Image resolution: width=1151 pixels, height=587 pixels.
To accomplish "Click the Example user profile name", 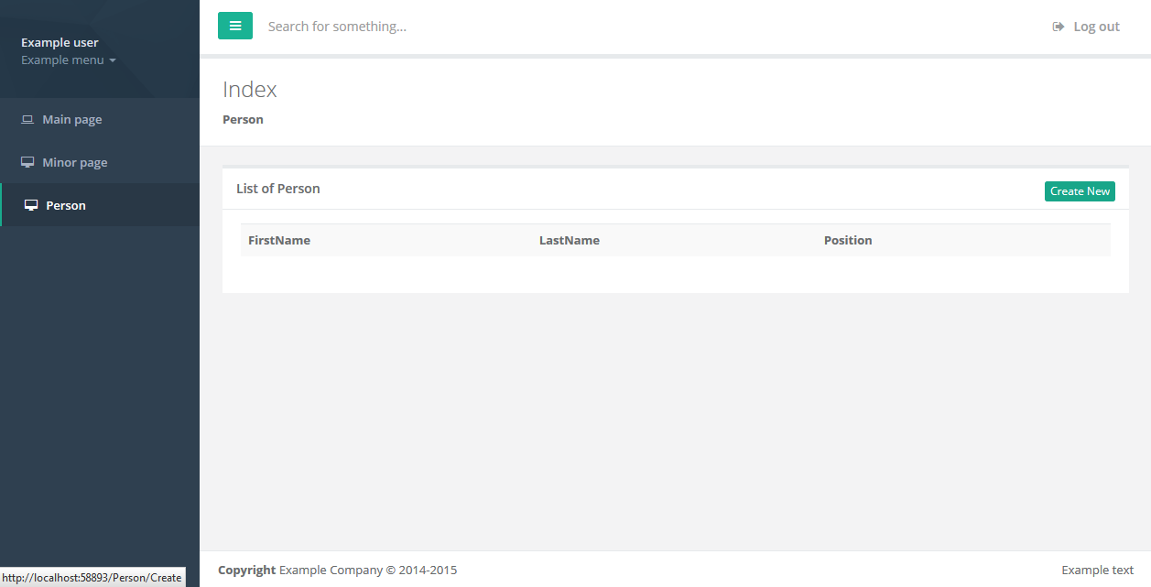I will (x=60, y=42).
